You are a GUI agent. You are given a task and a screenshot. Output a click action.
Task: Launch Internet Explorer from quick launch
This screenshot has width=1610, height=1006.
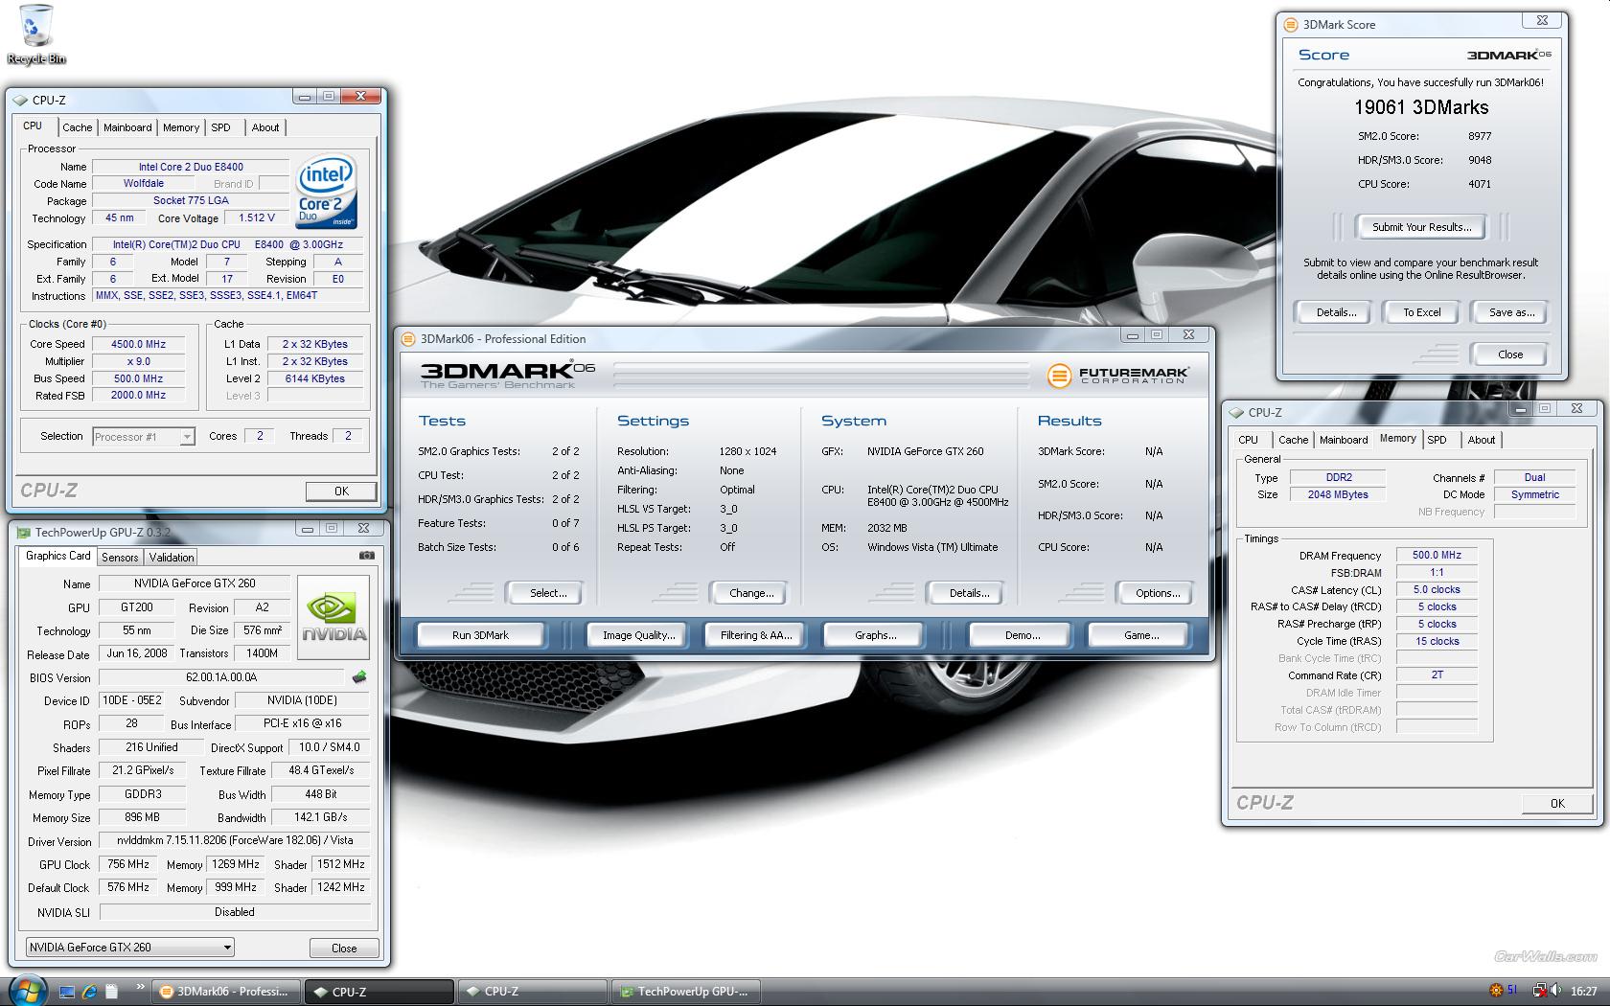click(89, 992)
